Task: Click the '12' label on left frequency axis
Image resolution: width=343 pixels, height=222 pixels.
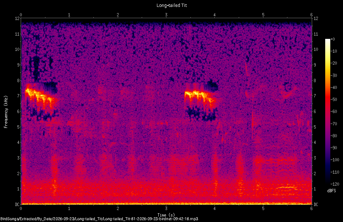Action: [17, 19]
